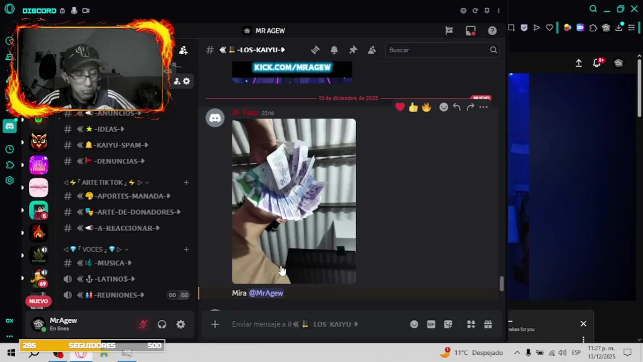Create channel plus in ARTE TIKTOK category

[x=186, y=183]
